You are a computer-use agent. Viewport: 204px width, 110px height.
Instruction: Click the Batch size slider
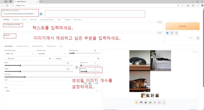pos(90,71)
